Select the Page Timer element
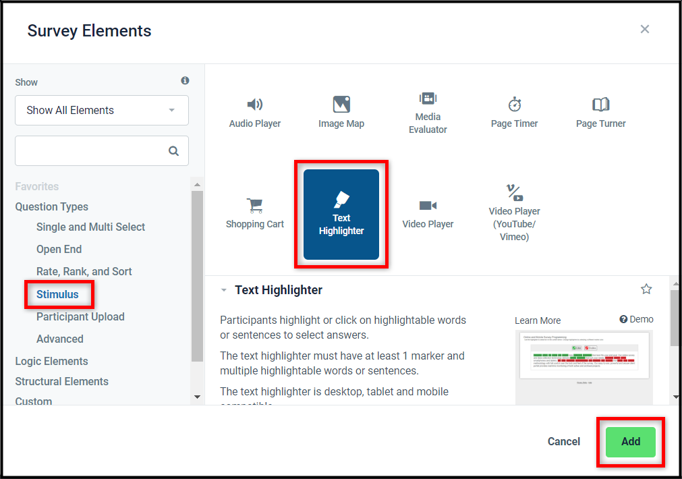Image resolution: width=682 pixels, height=479 pixels. tap(514, 113)
